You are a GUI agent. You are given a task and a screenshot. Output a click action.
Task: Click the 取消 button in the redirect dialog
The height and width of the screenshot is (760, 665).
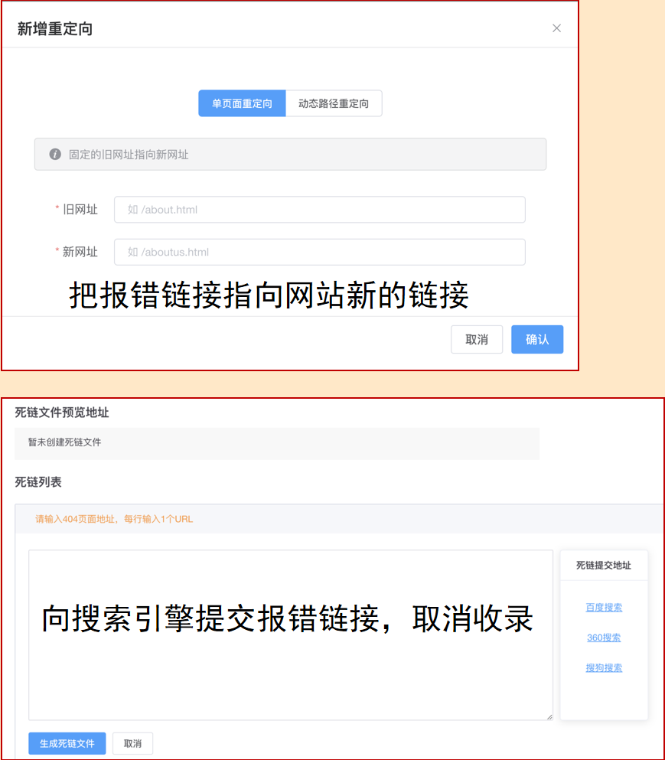[477, 339]
